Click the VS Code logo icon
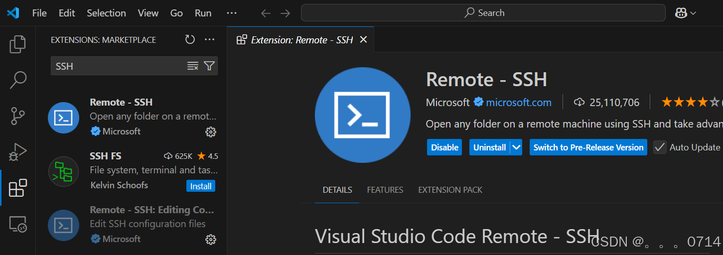Viewport: 723px width, 255px height. click(13, 13)
